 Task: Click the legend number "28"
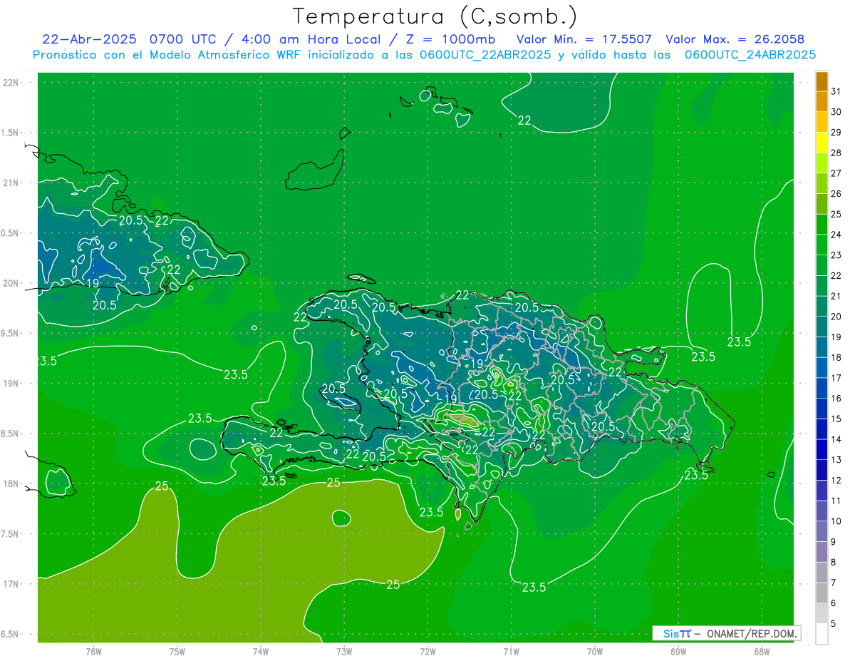(x=836, y=153)
